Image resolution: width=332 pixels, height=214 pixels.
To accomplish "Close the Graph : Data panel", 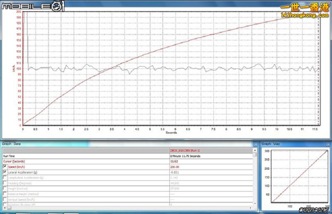I will point(255,144).
